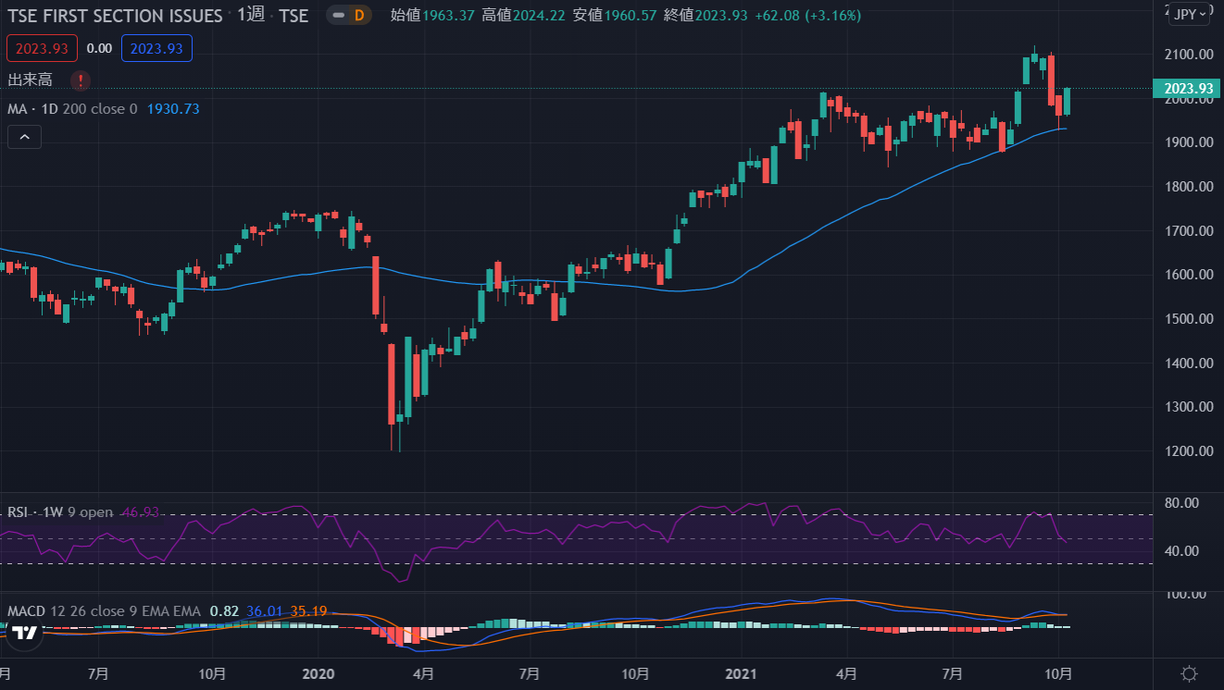Click 100.00 on the MACD axis

(1187, 595)
